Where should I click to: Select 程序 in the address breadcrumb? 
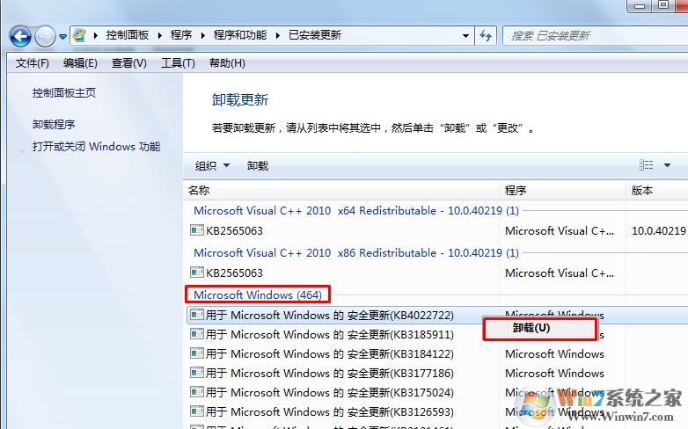[180, 35]
